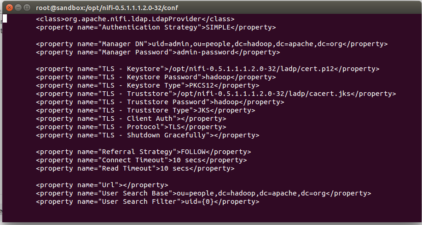Click the white text cursor block

pyautogui.click(x=5, y=19)
